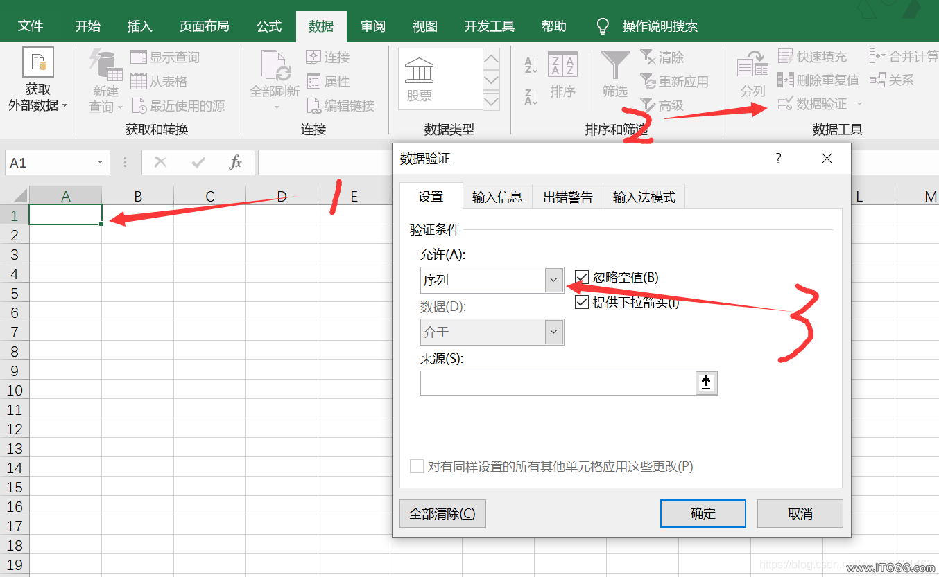The height and width of the screenshot is (577, 939).
Task: Toggle the 忽略空值 checkbox
Action: click(582, 278)
